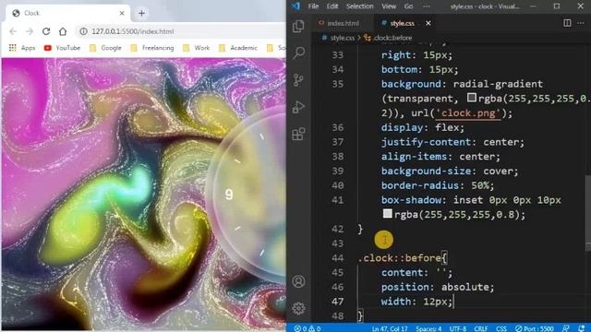
Task: Click the 'border-radius: 50%;' line
Action: [437, 185]
